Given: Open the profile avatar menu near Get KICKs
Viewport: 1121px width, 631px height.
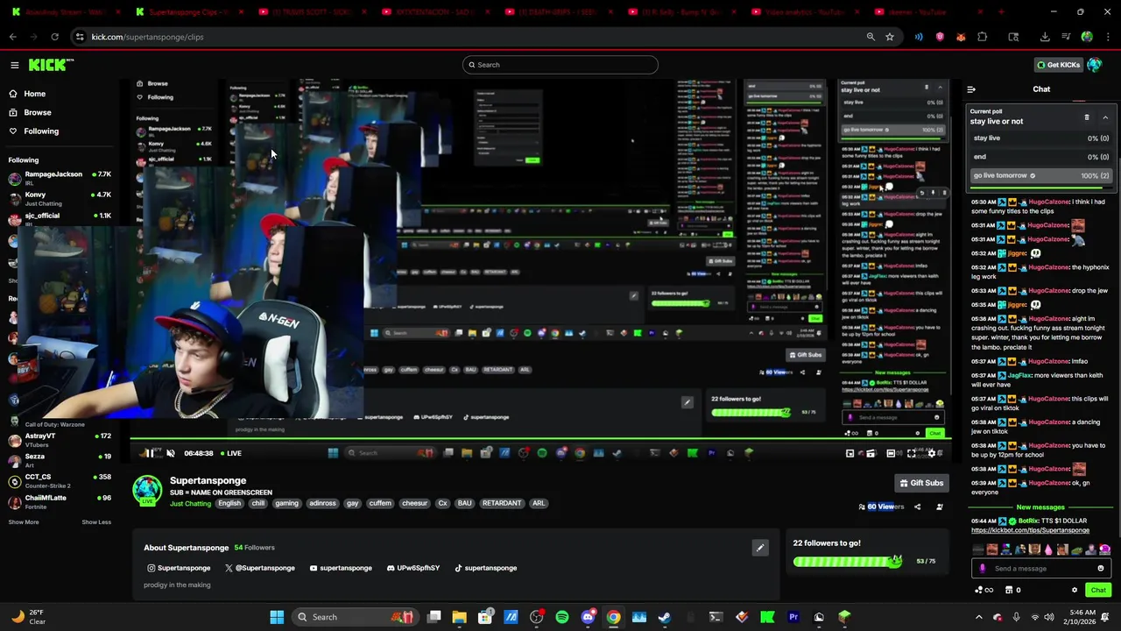Looking at the screenshot, I should coord(1094,65).
